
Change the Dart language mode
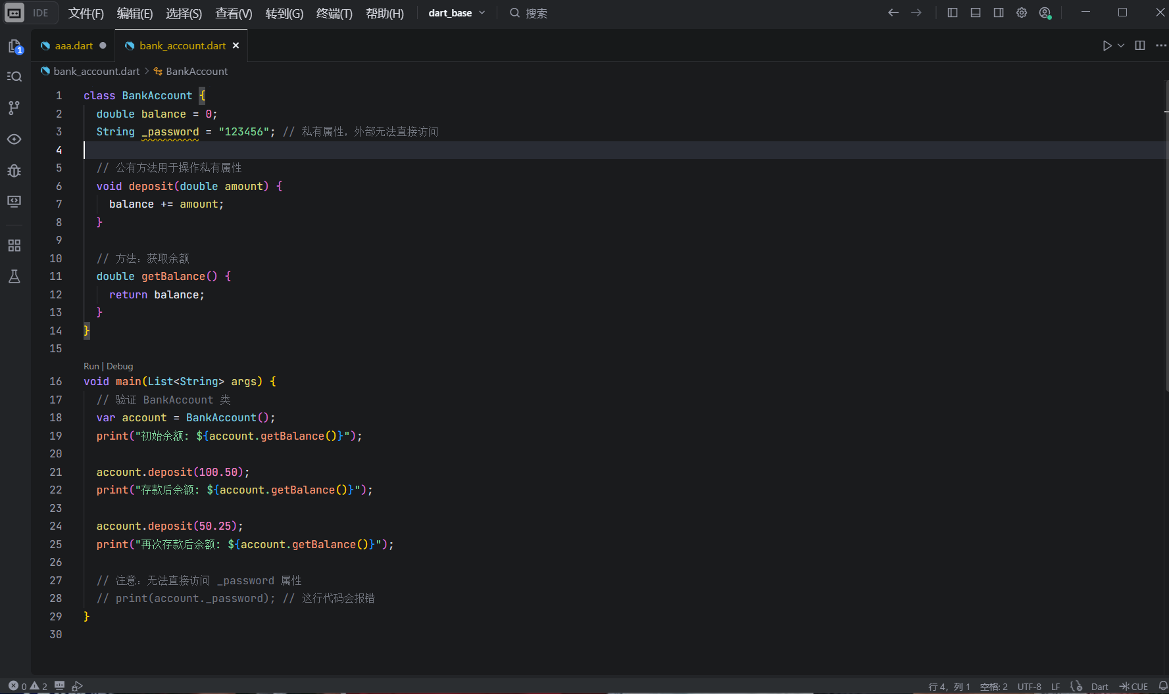click(x=1099, y=687)
